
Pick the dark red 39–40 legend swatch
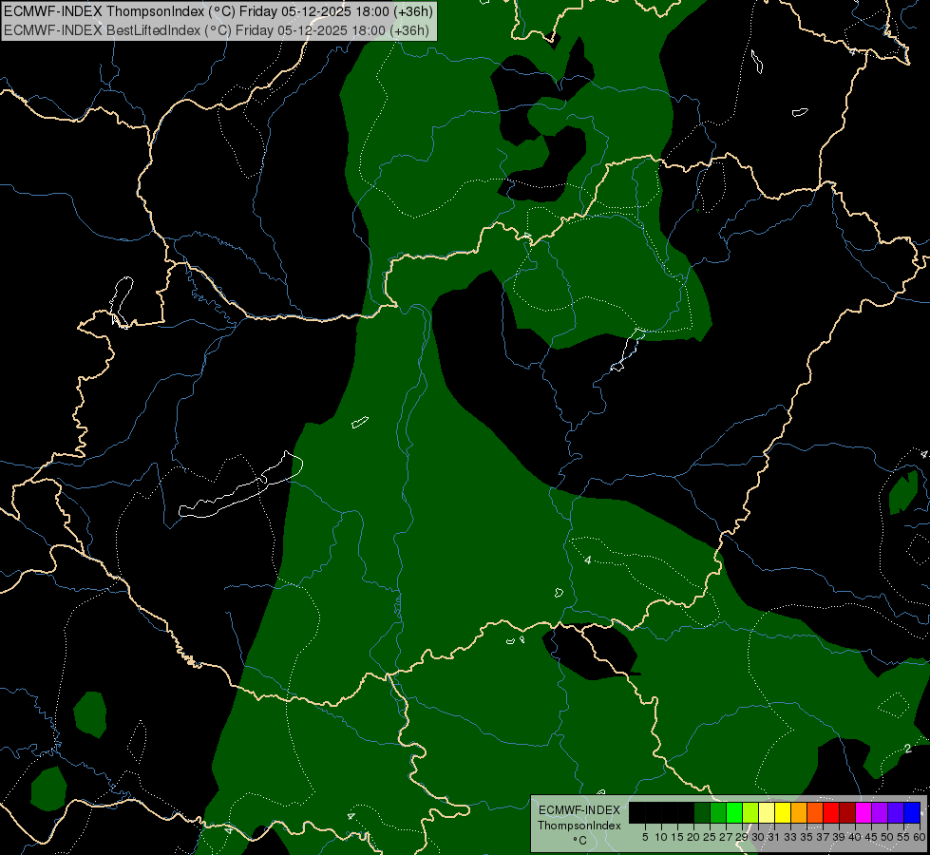[x=847, y=812]
